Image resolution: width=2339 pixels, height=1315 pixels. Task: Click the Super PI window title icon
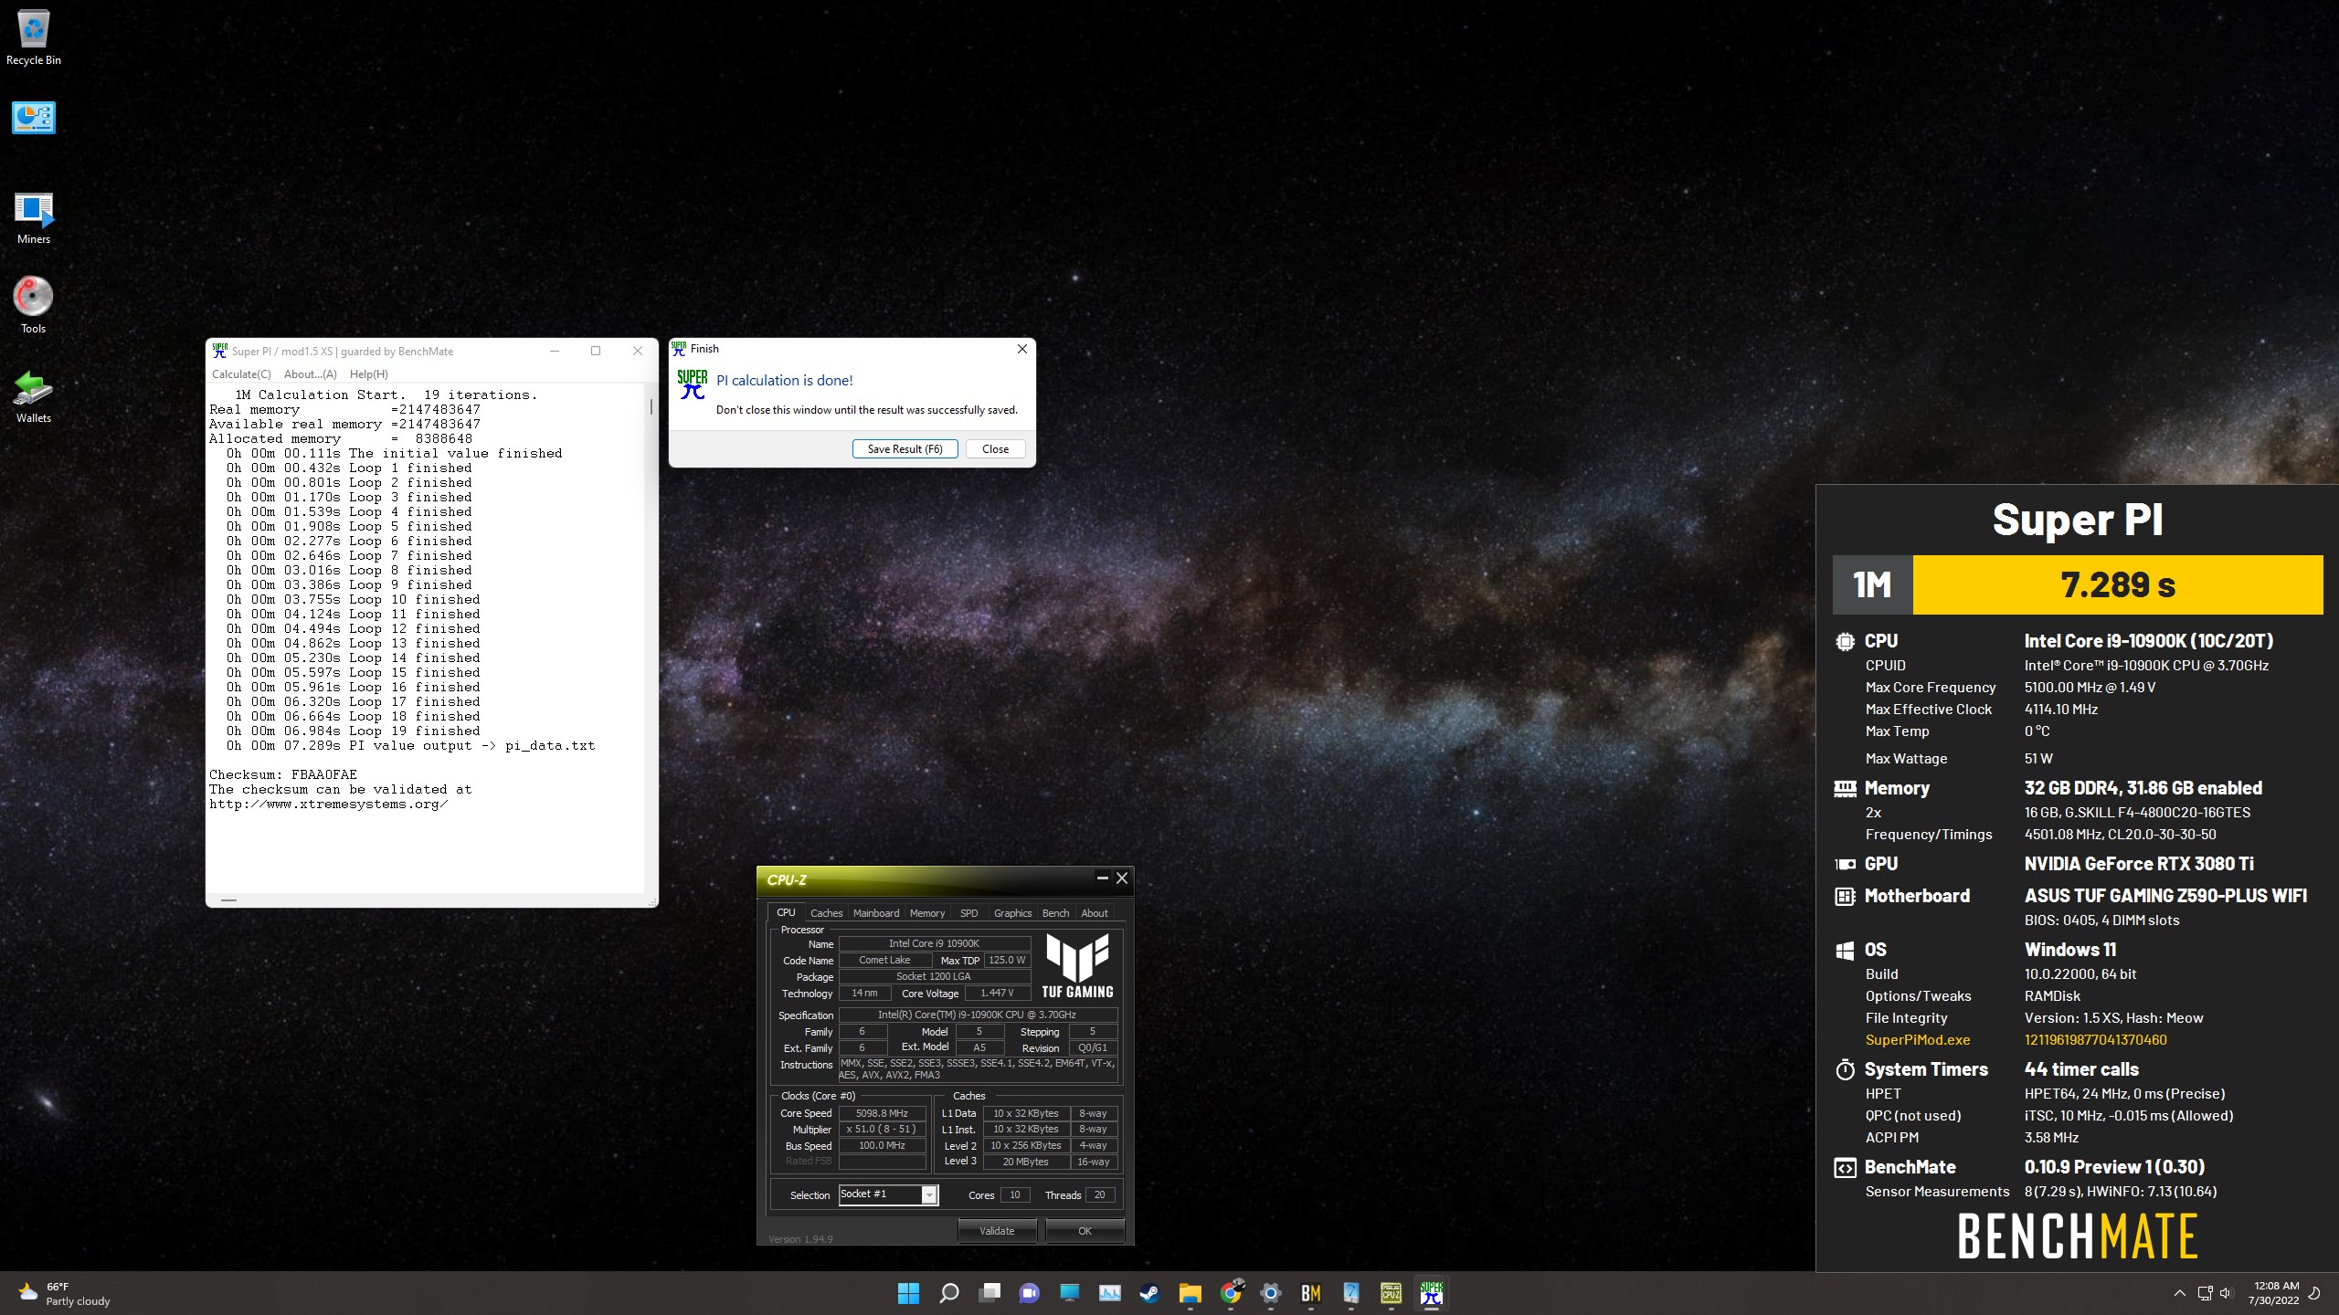[x=219, y=351]
